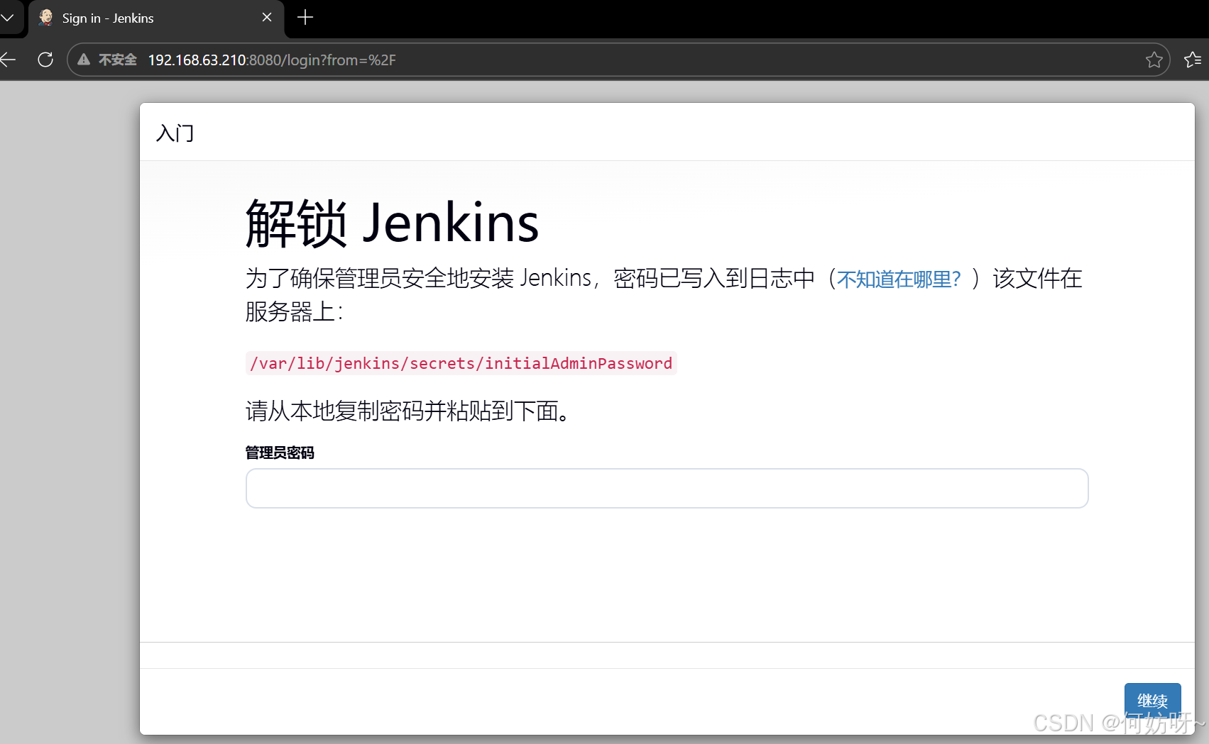This screenshot has height=744, width=1209.
Task: Open the 不知道在哪里? help link
Action: [899, 279]
